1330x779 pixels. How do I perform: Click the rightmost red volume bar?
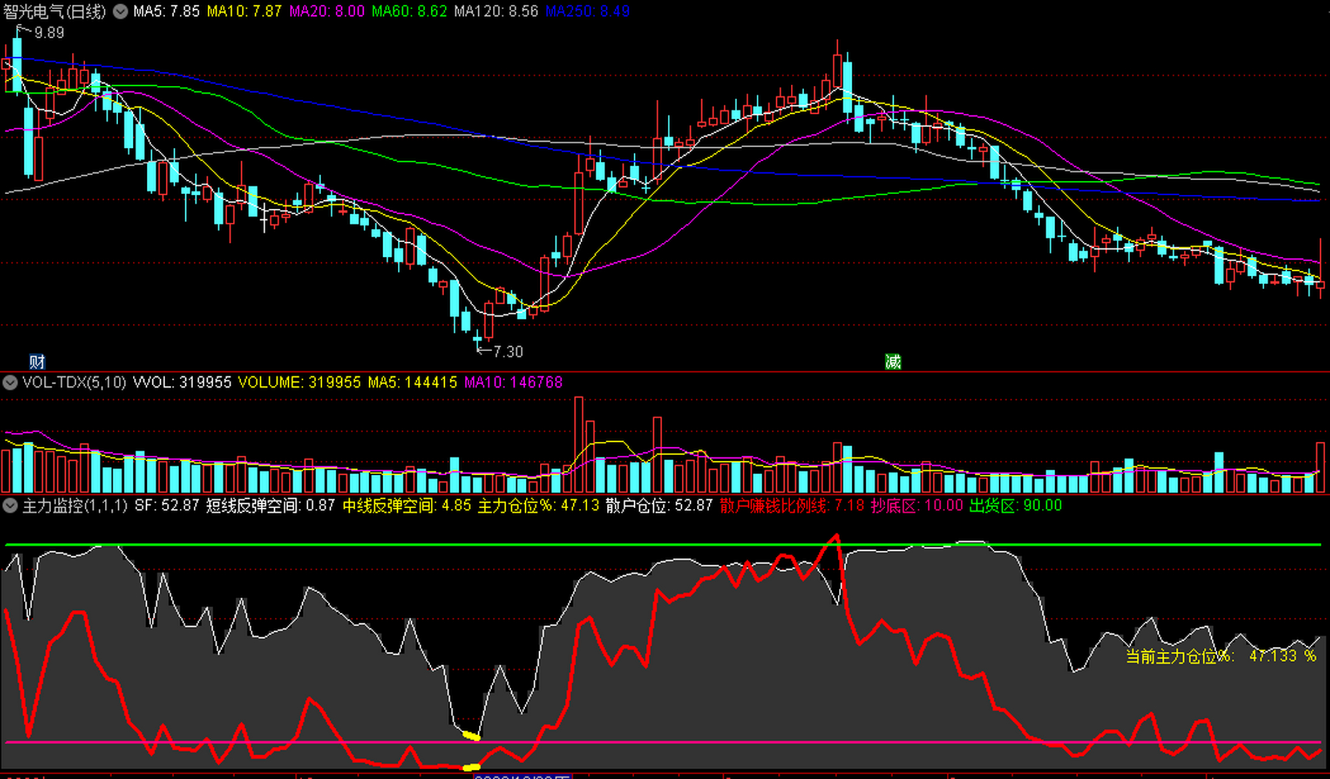[x=1320, y=467]
